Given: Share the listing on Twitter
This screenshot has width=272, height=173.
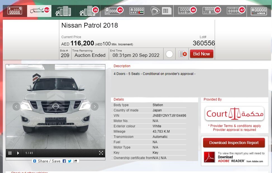Looking at the screenshot, I should click(70, 161).
